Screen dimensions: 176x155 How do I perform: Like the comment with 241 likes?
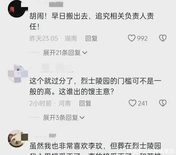[133, 103]
